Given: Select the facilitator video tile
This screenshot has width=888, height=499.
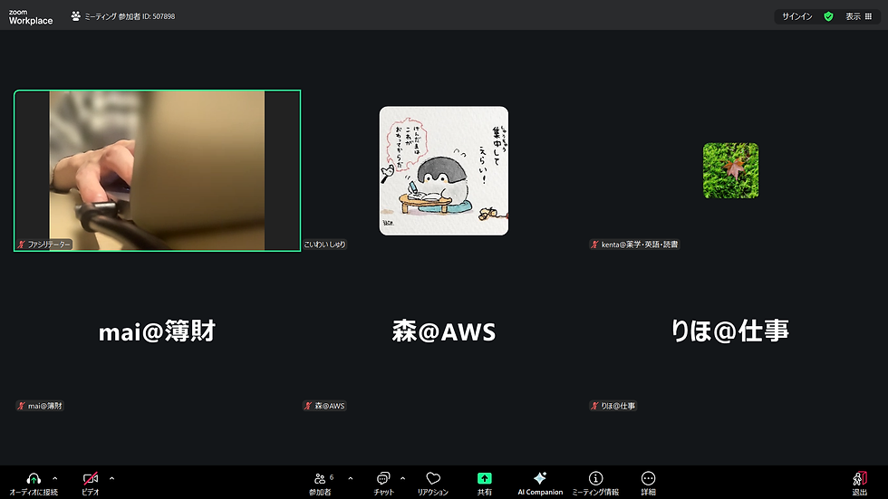Looking at the screenshot, I should [x=157, y=170].
